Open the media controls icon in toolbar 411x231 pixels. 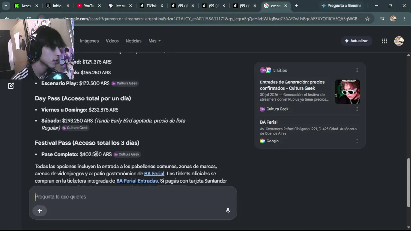pyautogui.click(x=382, y=19)
